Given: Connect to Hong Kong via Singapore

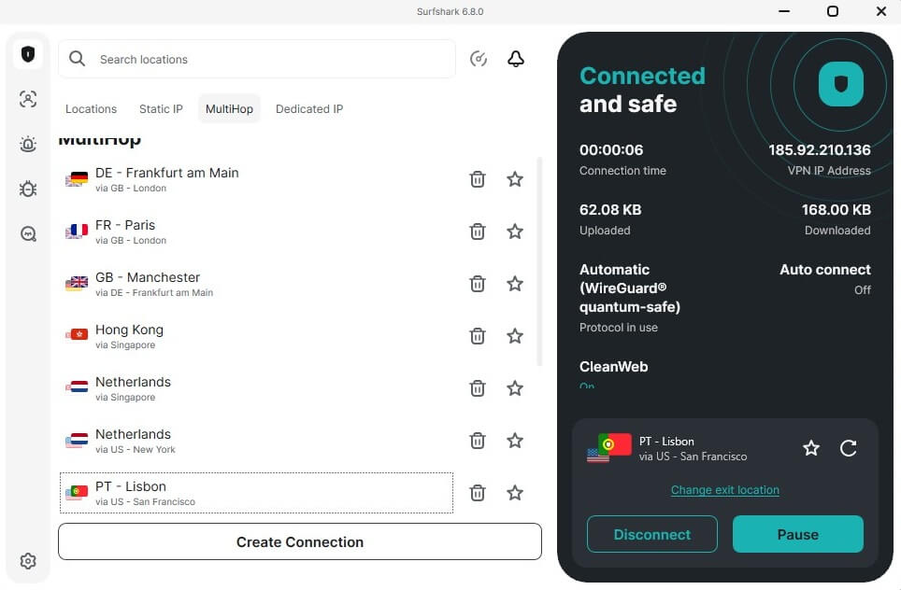Looking at the screenshot, I should pos(256,336).
